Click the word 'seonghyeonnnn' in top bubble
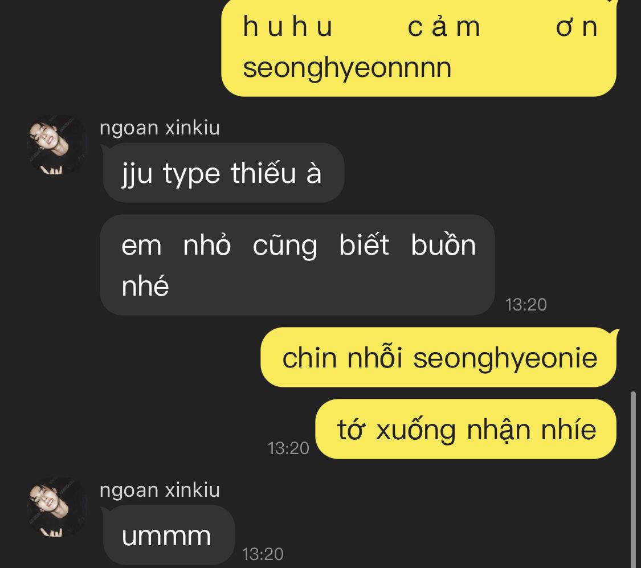Image resolution: width=641 pixels, height=568 pixels. coord(347,68)
